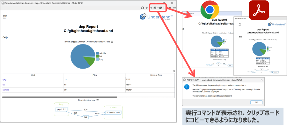Select the cell showing 391 files
This screenshot has width=287, height=127.
tap(94, 90)
